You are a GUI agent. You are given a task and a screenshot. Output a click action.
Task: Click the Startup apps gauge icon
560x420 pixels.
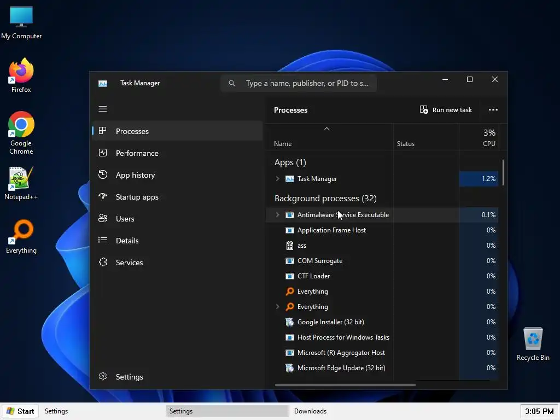[103, 196]
